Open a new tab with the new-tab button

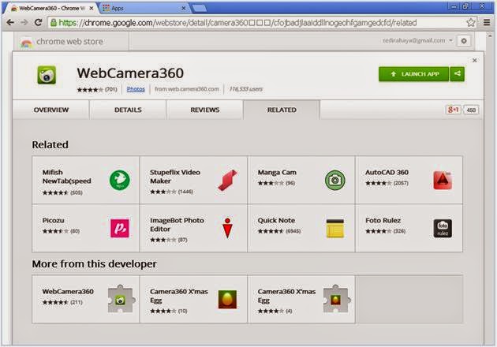[199, 8]
